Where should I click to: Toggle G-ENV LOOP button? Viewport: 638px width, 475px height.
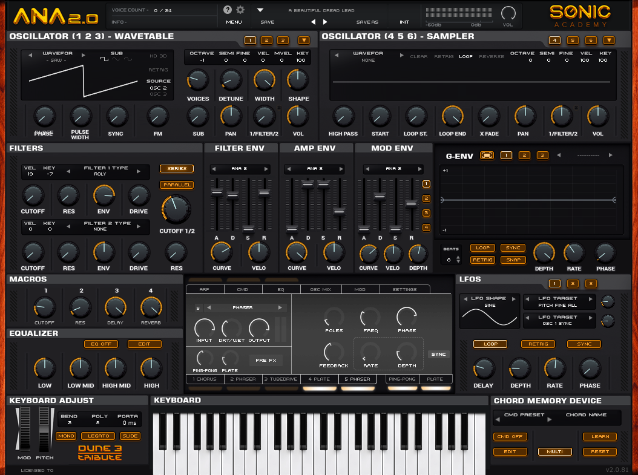point(482,247)
